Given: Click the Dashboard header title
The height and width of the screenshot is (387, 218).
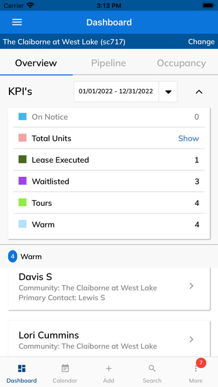Looking at the screenshot, I should (109, 22).
